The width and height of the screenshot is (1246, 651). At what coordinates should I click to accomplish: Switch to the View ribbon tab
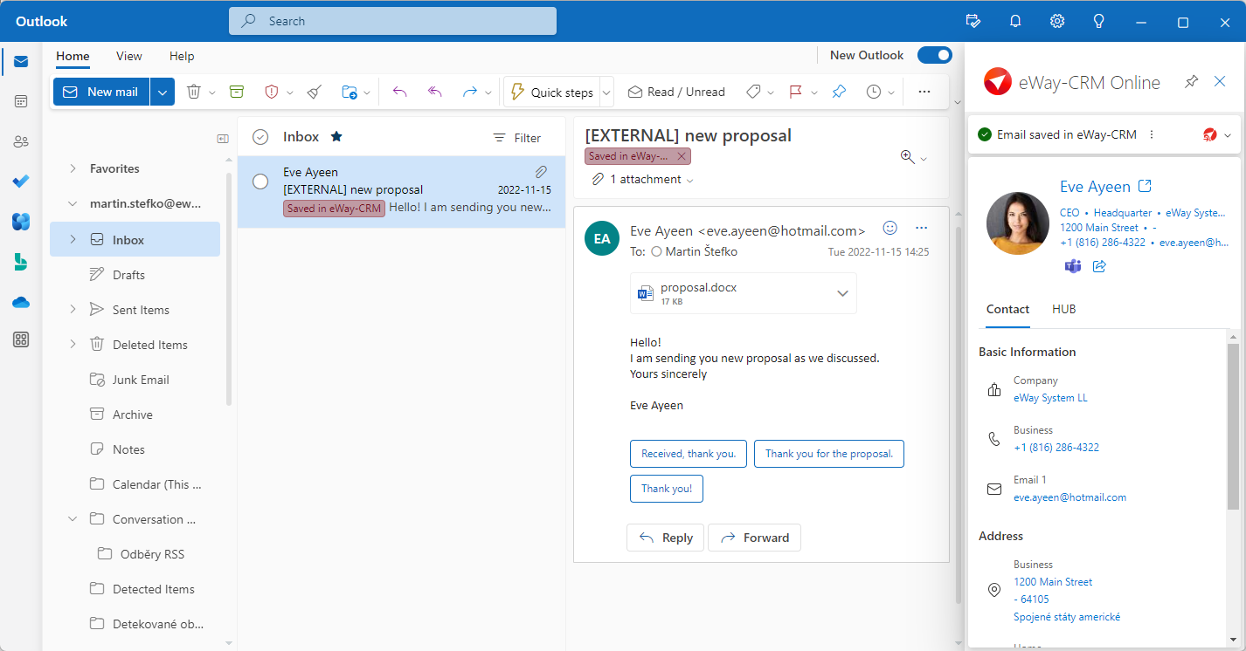[x=128, y=56]
